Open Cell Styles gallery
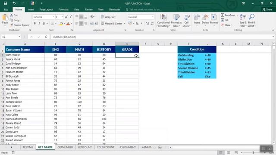Image resolution: width=276 pixels, height=155 pixels. click(x=186, y=21)
